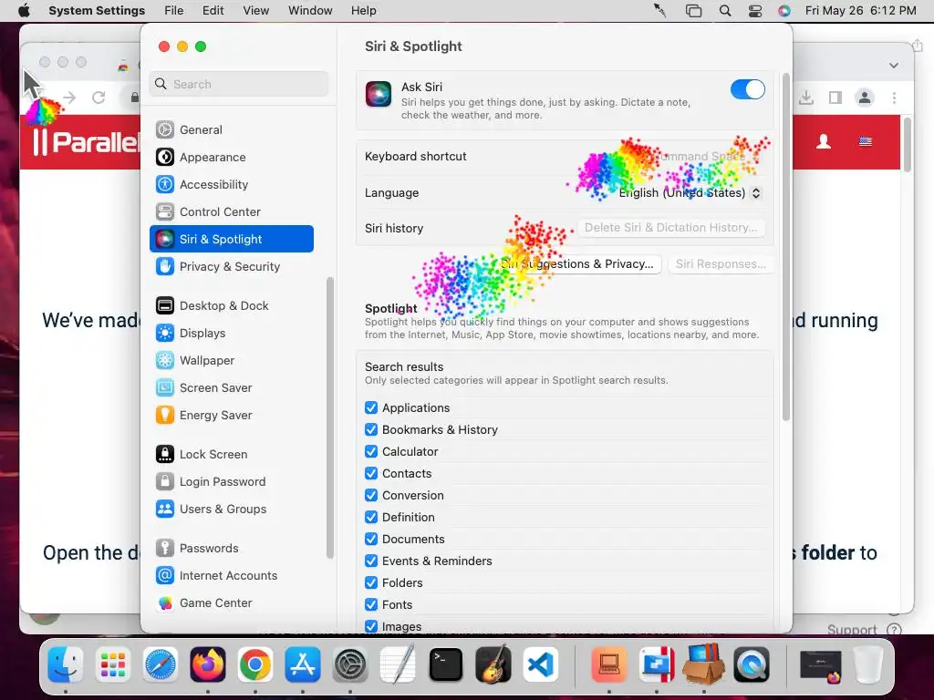Open GarageBand from the Dock
This screenshot has height=700, width=934.
coord(493,664)
